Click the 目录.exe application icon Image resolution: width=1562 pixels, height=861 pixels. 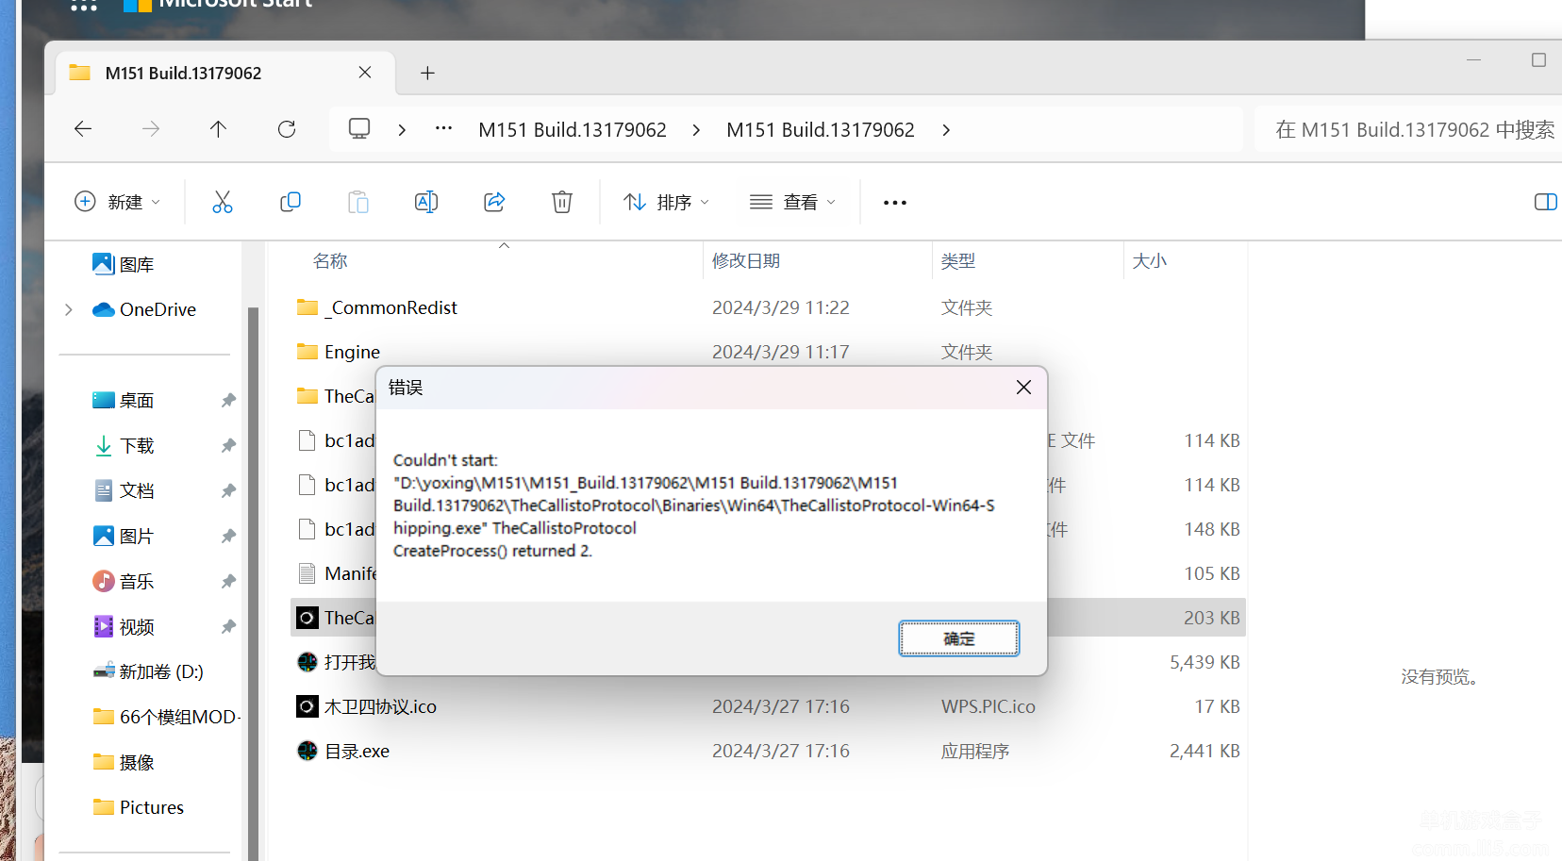[307, 751]
